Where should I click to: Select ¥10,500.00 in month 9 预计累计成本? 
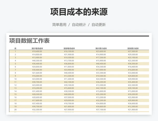pos(101,76)
